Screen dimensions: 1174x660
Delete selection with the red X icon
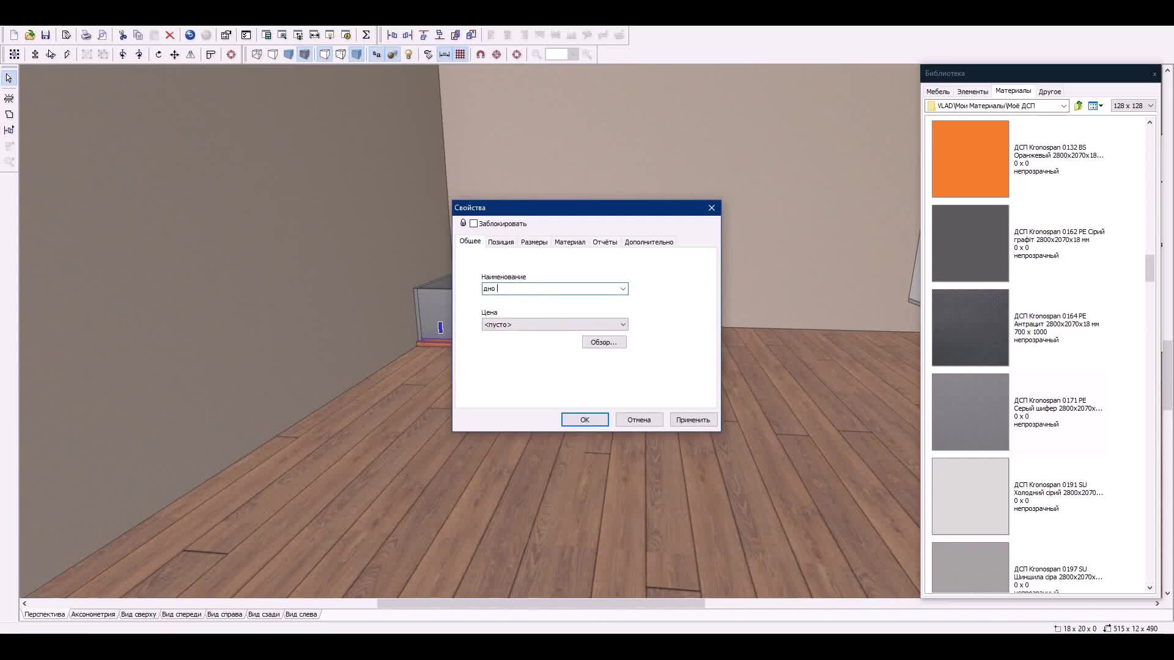170,35
